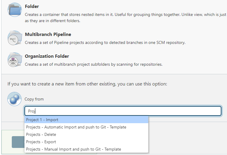Select 'Projects - Export' from the suggestions

[41, 142]
